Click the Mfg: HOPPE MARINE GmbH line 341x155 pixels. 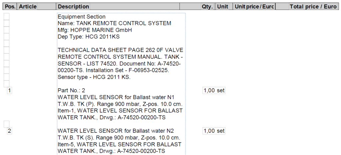tap(95, 30)
